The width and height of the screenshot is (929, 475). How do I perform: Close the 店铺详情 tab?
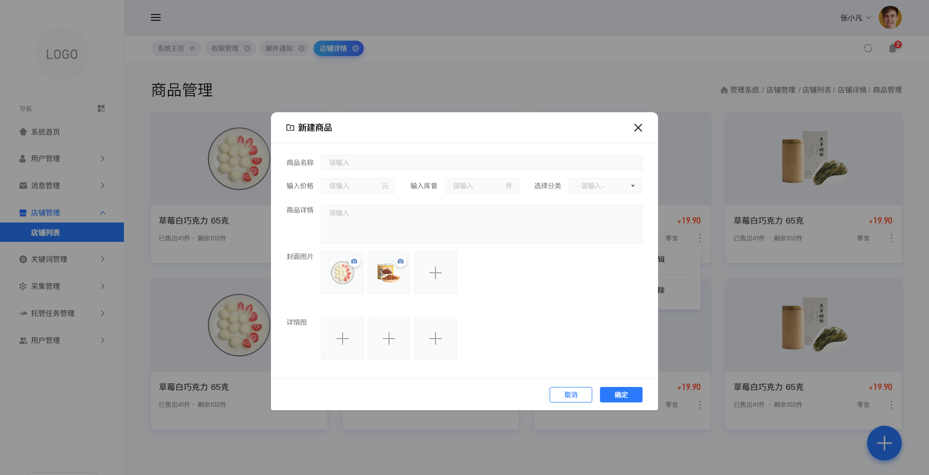click(x=356, y=48)
